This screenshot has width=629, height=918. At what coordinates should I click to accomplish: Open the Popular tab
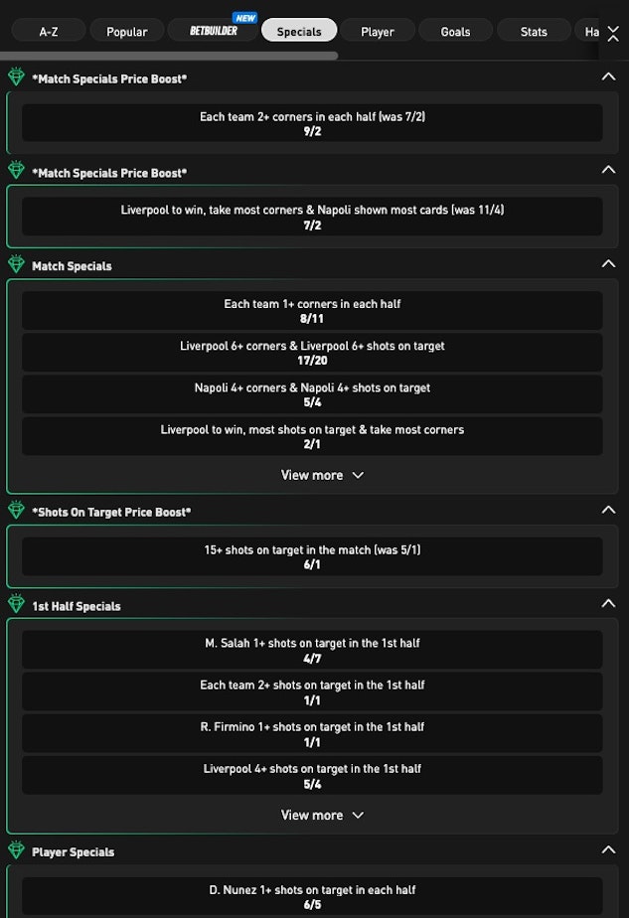coord(127,31)
